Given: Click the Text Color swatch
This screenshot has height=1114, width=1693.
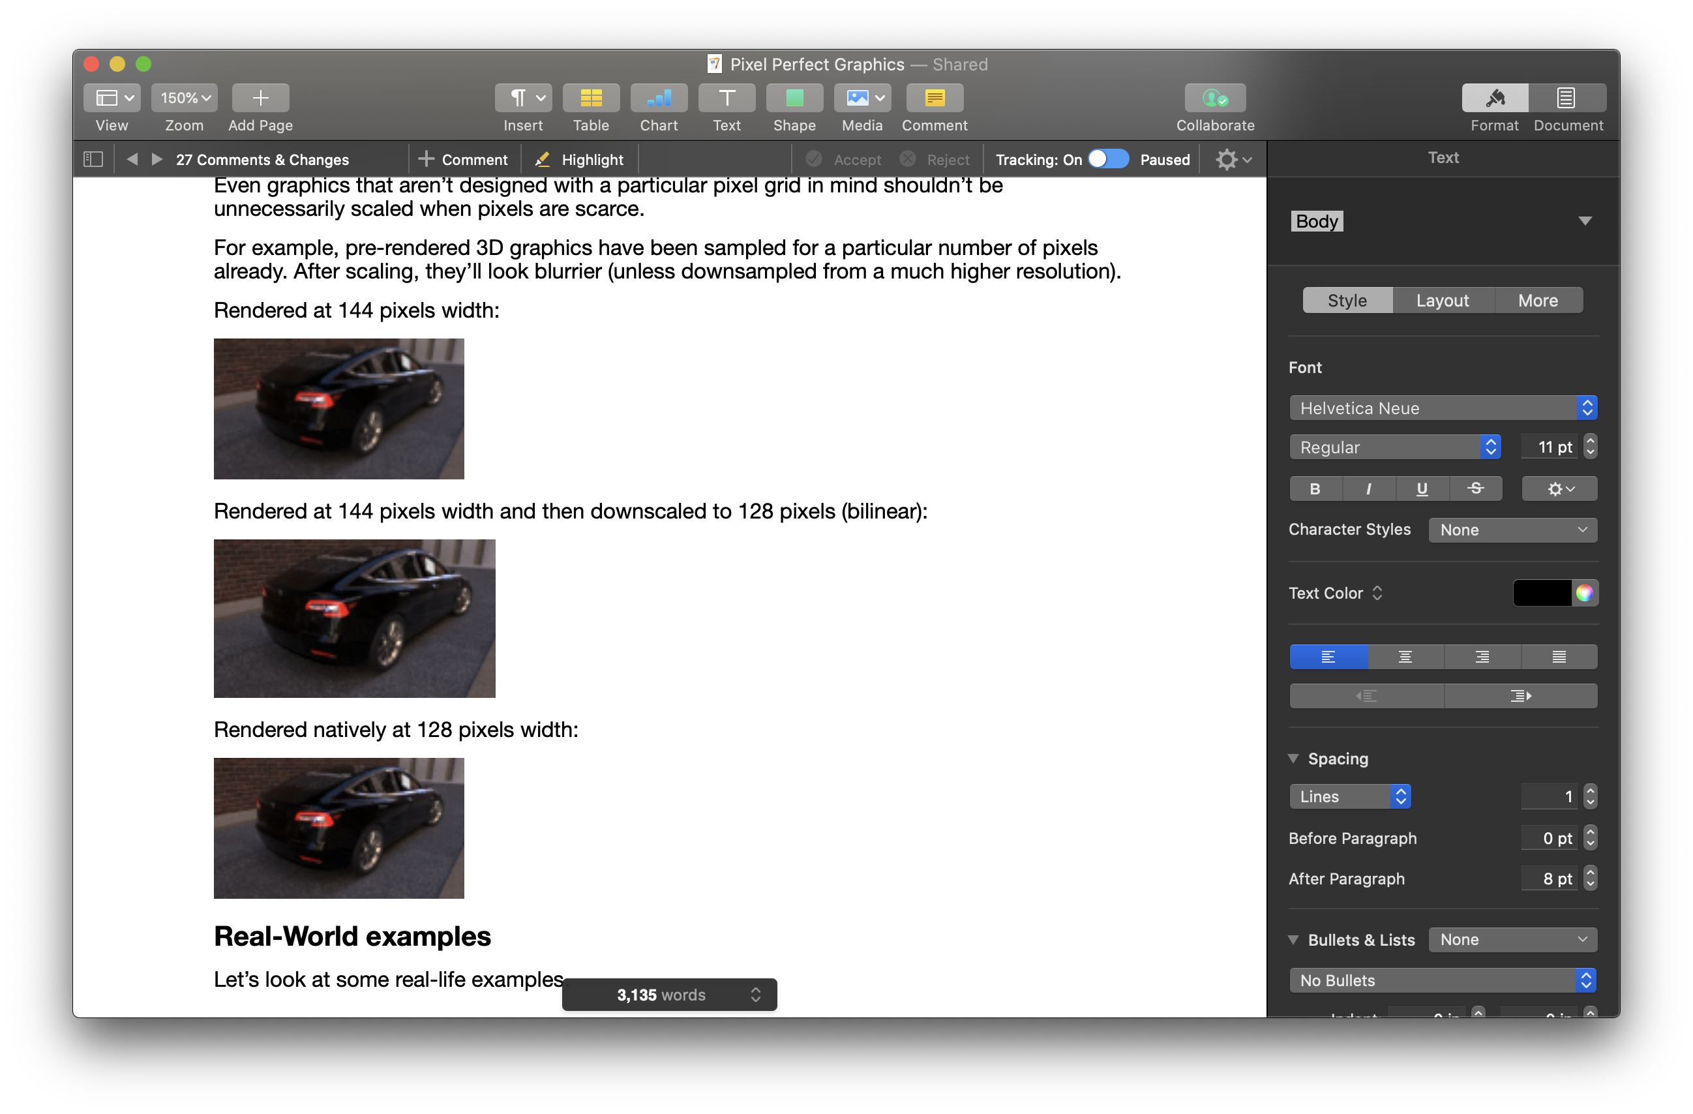Looking at the screenshot, I should point(1546,592).
